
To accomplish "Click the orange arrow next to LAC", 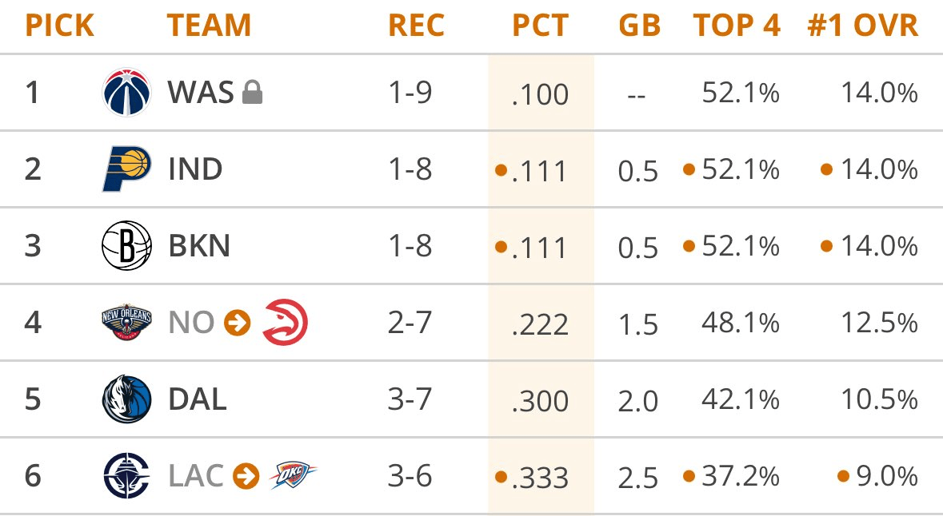I will (x=246, y=477).
